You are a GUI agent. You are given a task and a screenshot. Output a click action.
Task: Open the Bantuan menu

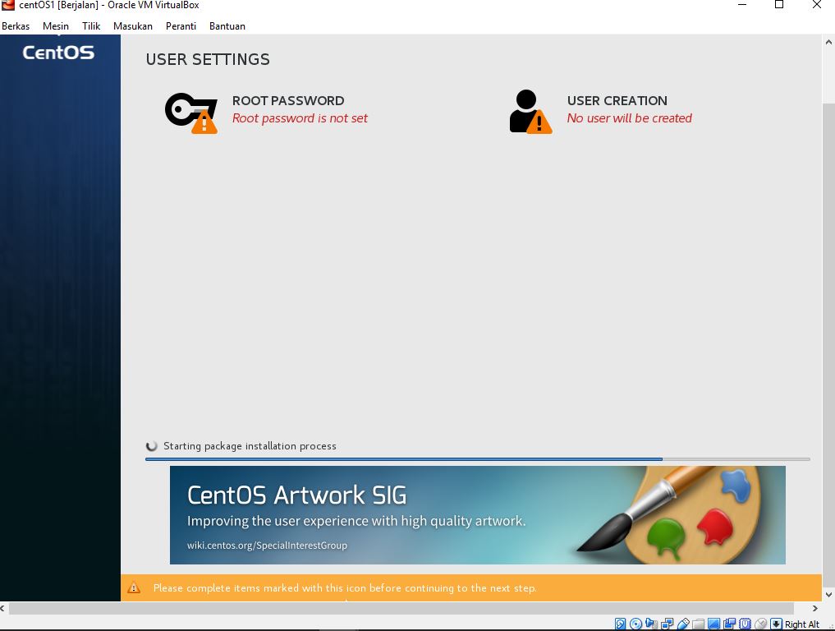tap(227, 26)
